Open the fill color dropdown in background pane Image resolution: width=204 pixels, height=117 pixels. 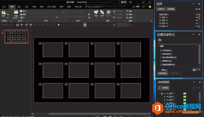(x=195, y=70)
